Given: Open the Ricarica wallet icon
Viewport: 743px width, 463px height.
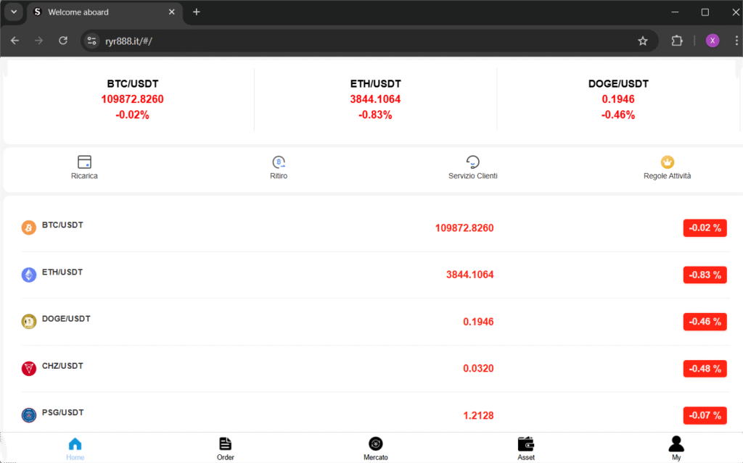Looking at the screenshot, I should (84, 162).
